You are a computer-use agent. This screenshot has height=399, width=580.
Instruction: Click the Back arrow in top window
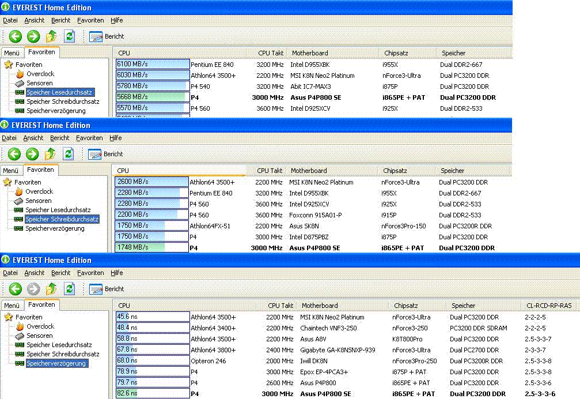(x=16, y=36)
